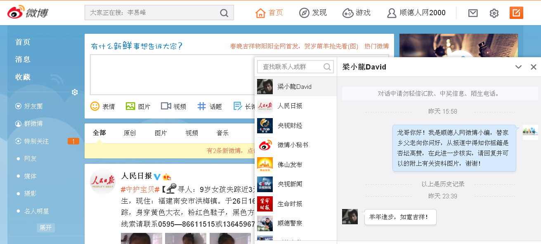Open 好友圈 in the sidebar

coord(29,106)
